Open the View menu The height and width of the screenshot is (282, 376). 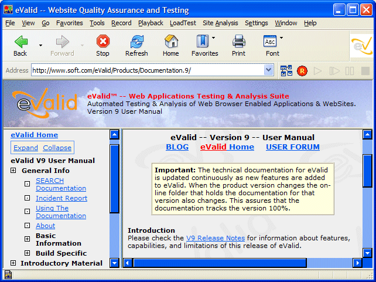point(28,23)
